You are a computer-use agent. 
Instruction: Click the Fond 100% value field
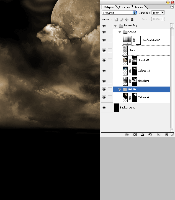click(x=156, y=19)
